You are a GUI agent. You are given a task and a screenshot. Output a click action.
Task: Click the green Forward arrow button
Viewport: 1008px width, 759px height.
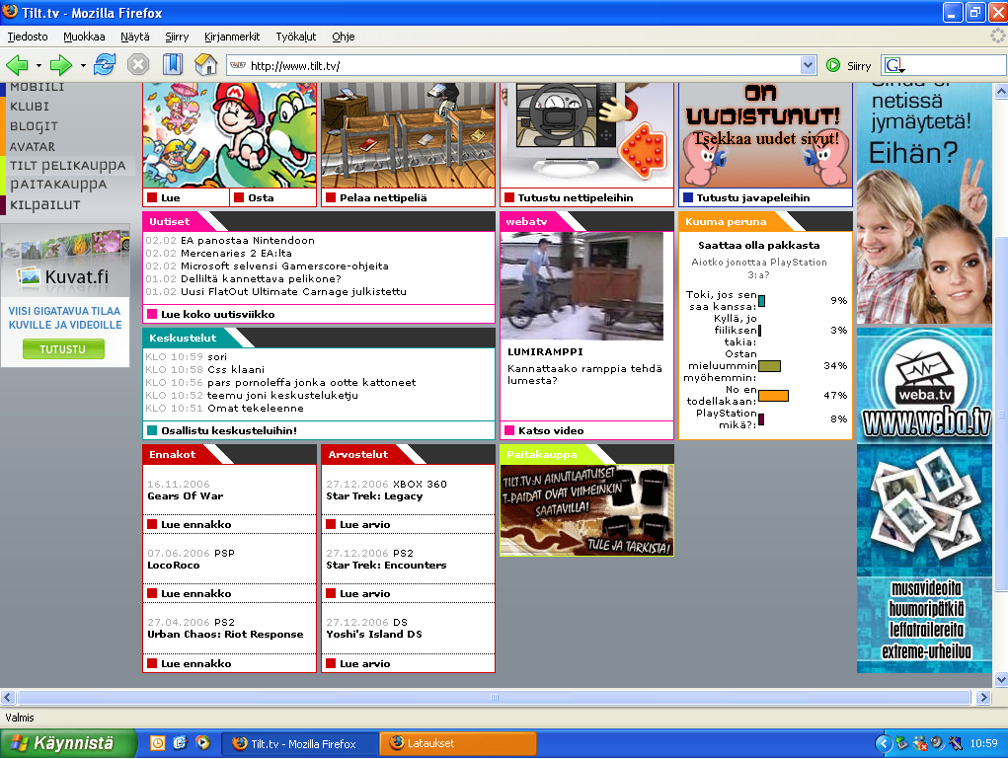click(61, 65)
